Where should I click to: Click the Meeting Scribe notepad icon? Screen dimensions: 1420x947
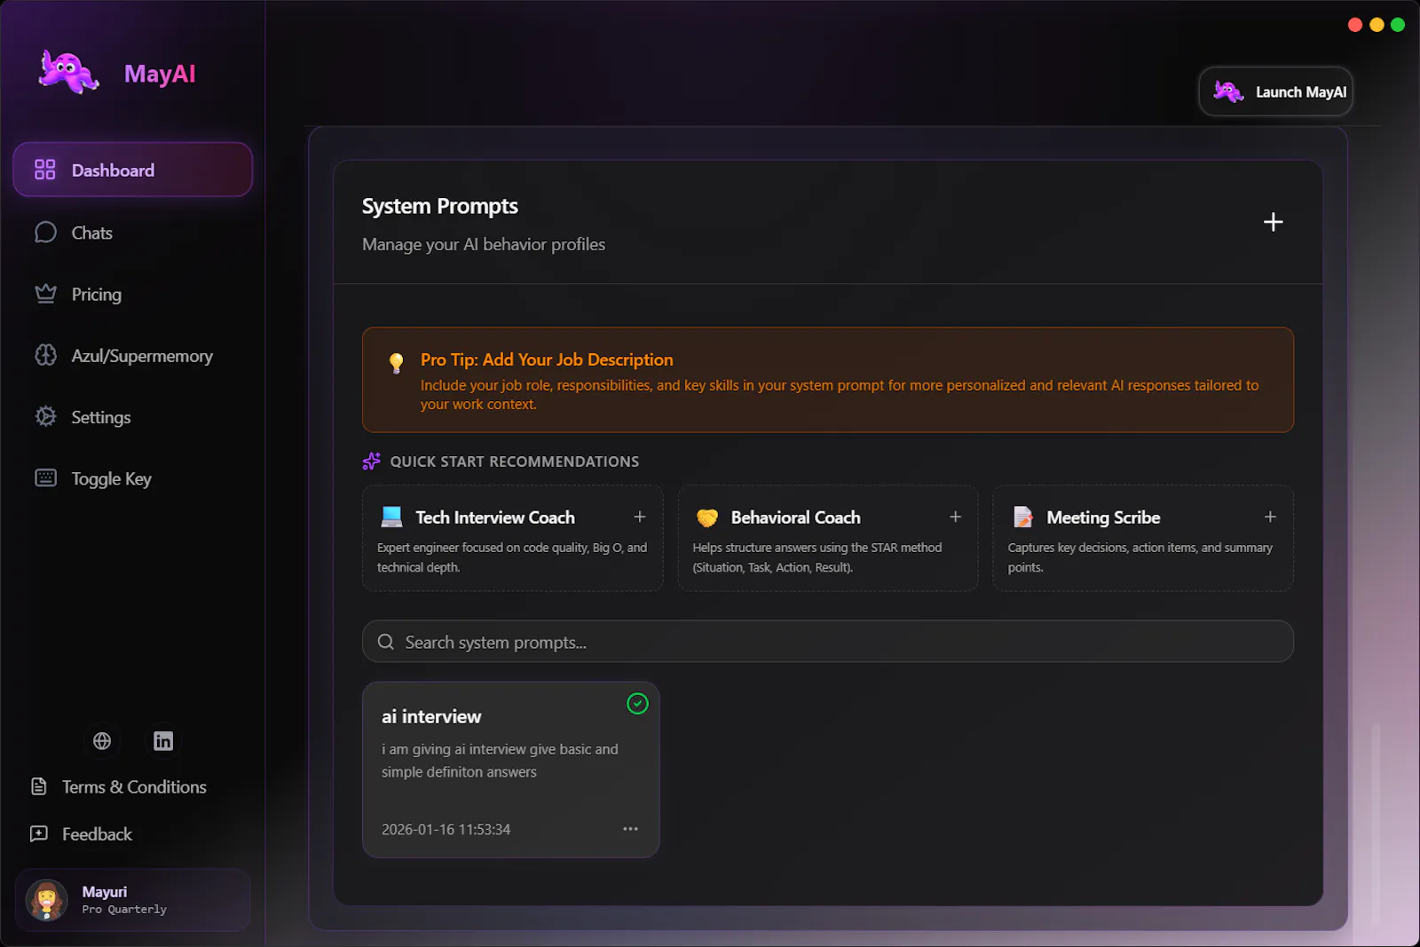click(x=1022, y=517)
